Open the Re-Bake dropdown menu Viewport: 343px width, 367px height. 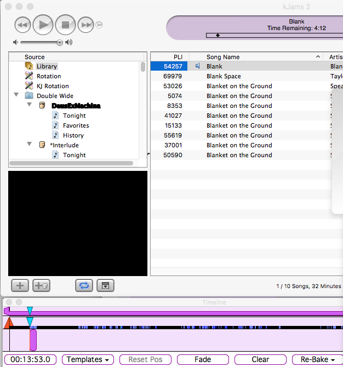pos(317,359)
